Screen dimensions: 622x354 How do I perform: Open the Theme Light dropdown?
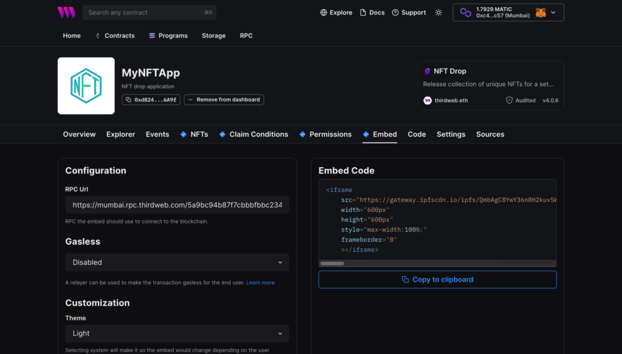pyautogui.click(x=177, y=333)
